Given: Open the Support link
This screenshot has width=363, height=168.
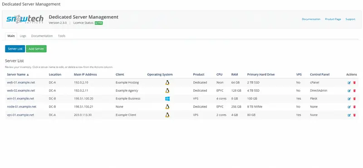Looking at the screenshot, I should (350, 19).
